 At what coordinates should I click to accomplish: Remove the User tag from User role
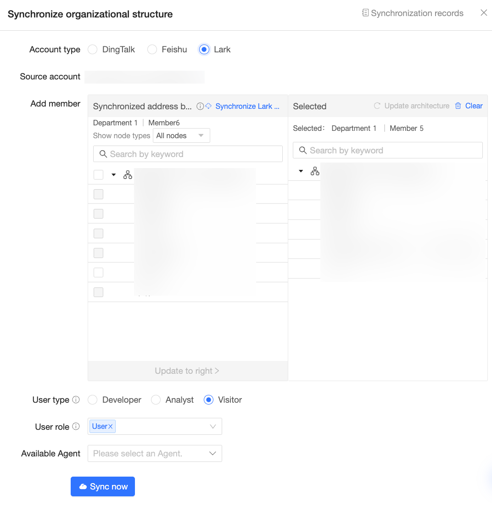[x=110, y=426]
